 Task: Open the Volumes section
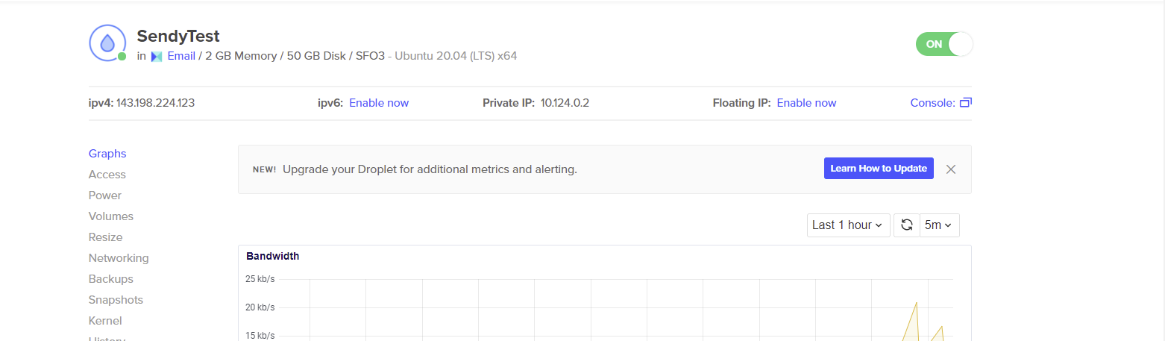tap(111, 216)
